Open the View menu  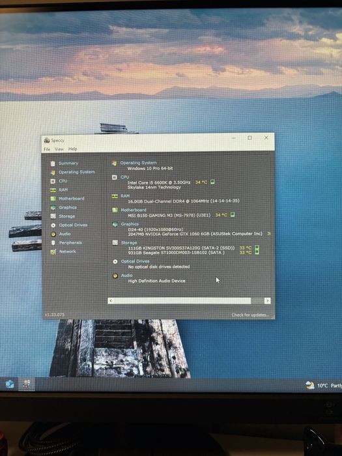tap(59, 149)
